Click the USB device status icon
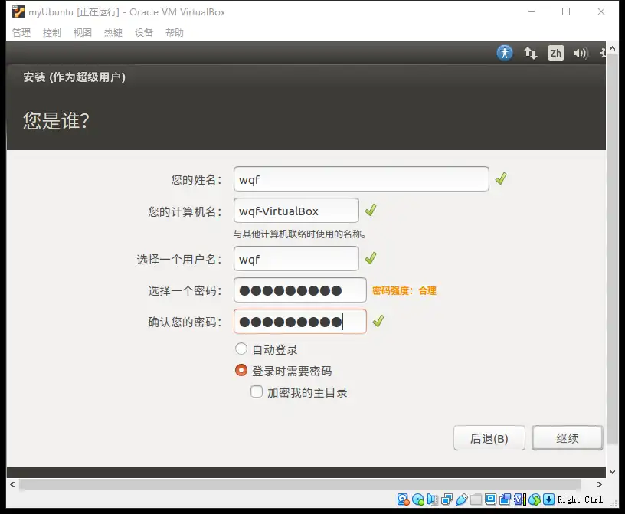The image size is (625, 514). (x=461, y=499)
